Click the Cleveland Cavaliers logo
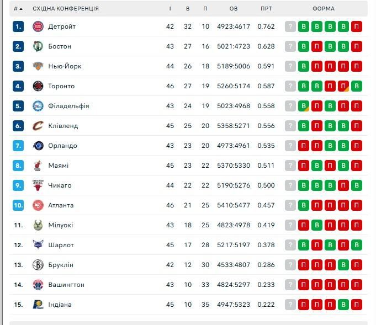Image resolution: width=376 pixels, height=325 pixels. point(38,126)
